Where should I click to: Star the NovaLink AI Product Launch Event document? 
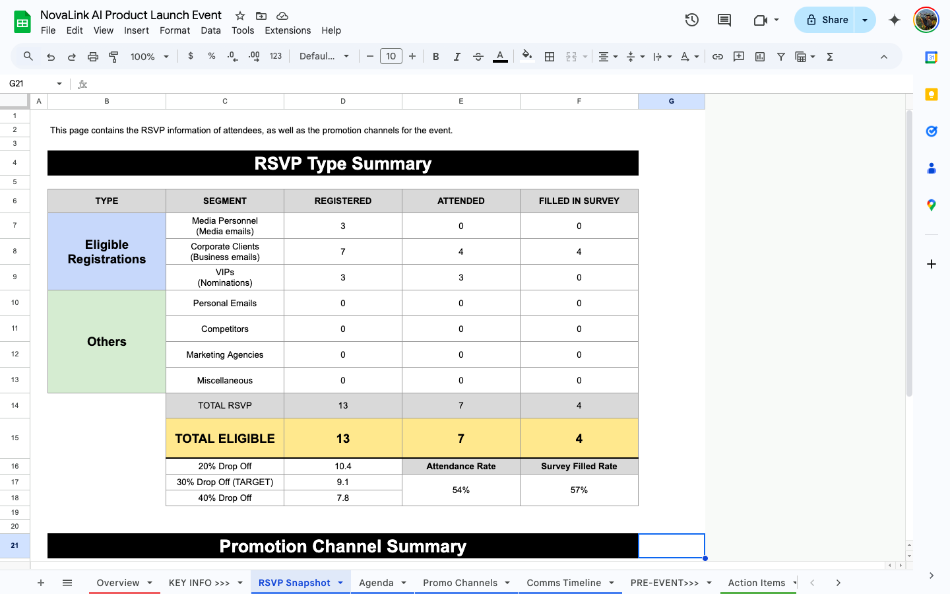pos(240,16)
